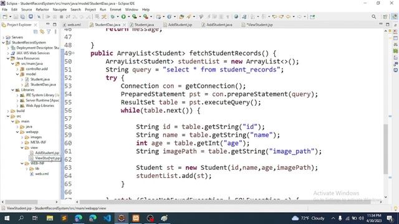Close the Project Explorer view tab
The image size is (399, 224).
click(x=36, y=25)
